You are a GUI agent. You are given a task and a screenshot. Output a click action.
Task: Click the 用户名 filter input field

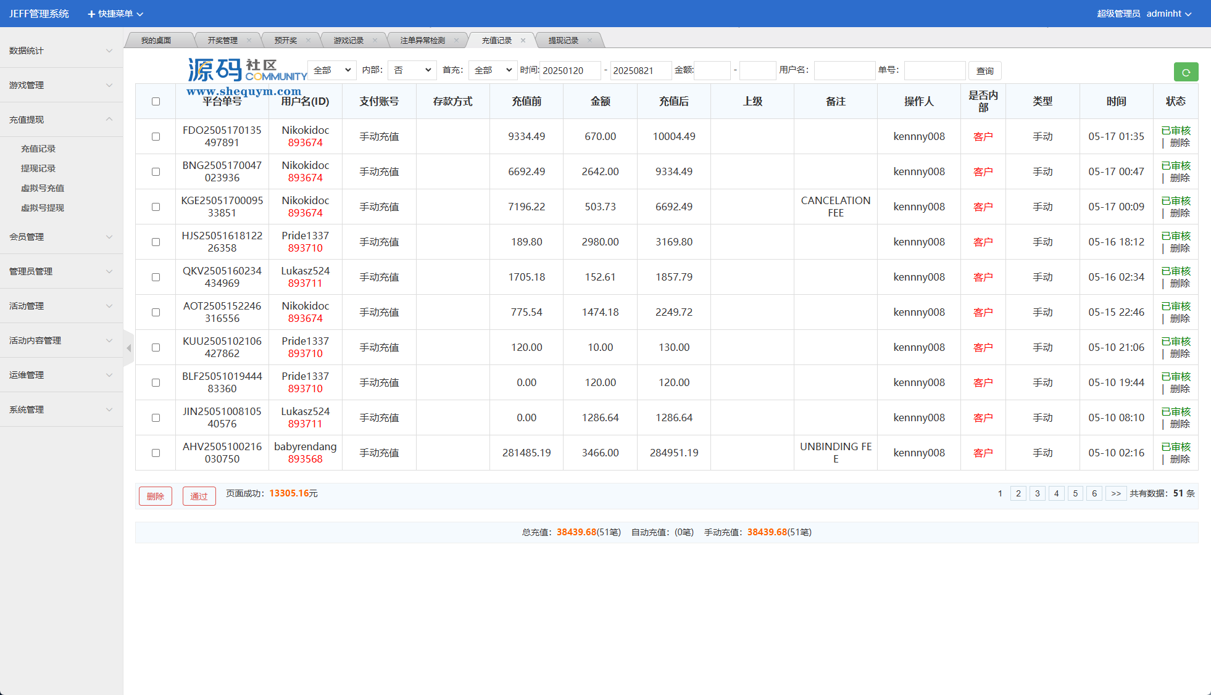pos(844,71)
